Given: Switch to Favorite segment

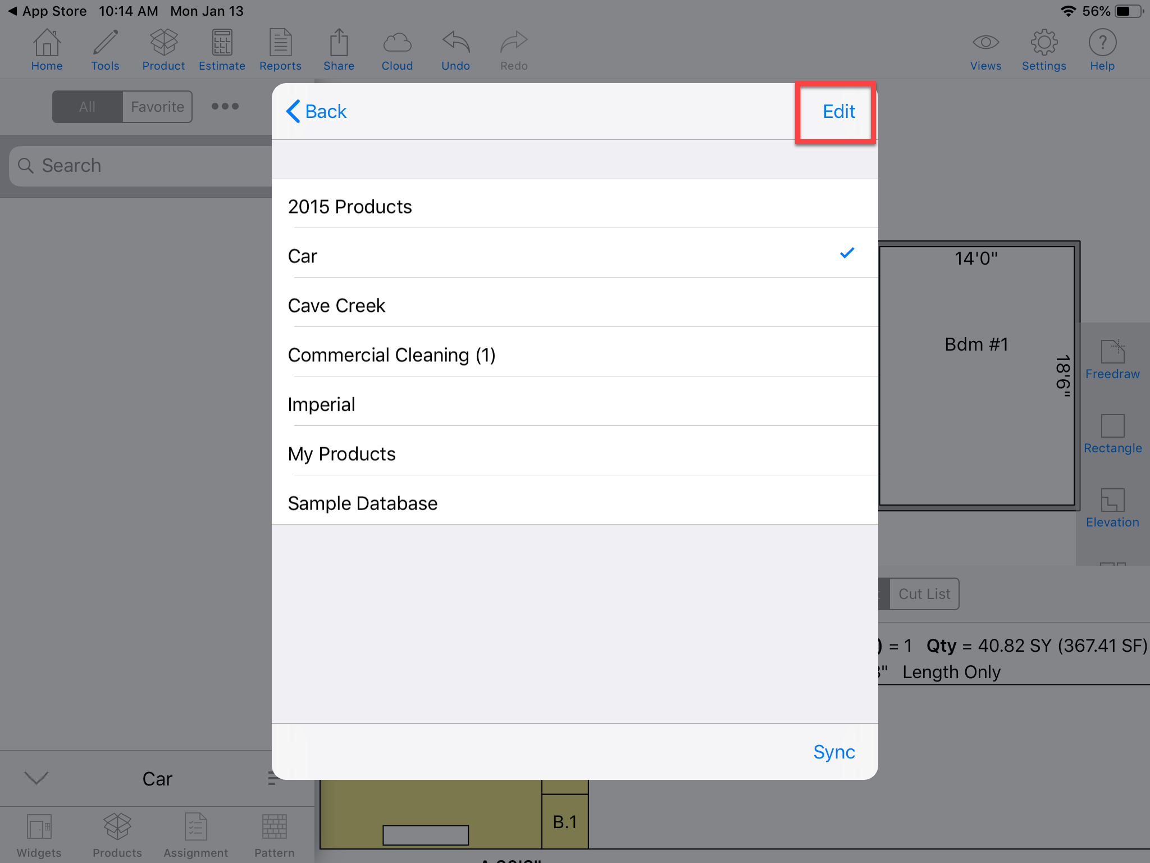Looking at the screenshot, I should (157, 107).
